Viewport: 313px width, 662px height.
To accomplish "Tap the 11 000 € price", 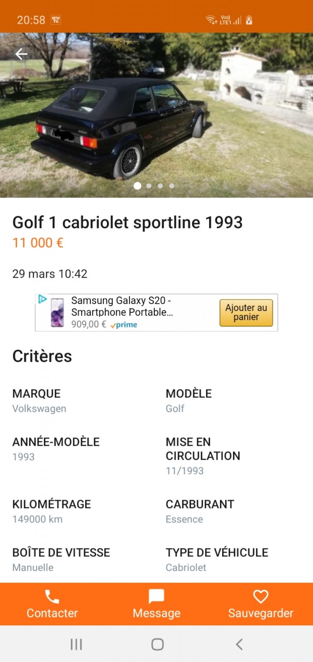I will pos(38,243).
